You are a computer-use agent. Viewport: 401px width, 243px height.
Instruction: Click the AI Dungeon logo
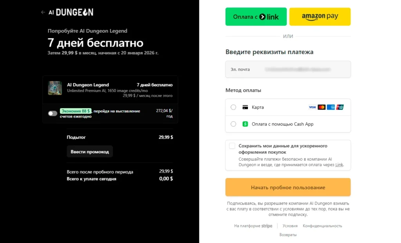pyautogui.click(x=71, y=12)
